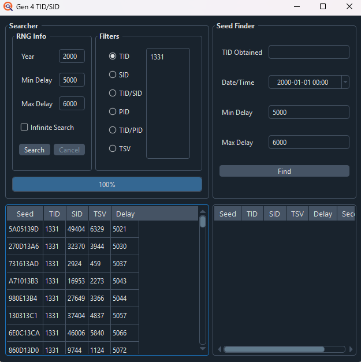The width and height of the screenshot is (361, 362).
Task: Choose the TID/PID filter option
Action: [x=113, y=130]
